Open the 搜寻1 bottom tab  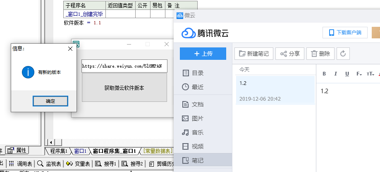click(106, 164)
